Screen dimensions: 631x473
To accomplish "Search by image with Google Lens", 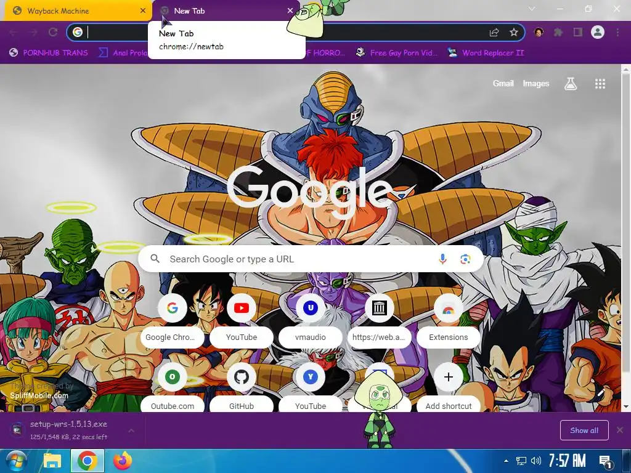I will (465, 259).
